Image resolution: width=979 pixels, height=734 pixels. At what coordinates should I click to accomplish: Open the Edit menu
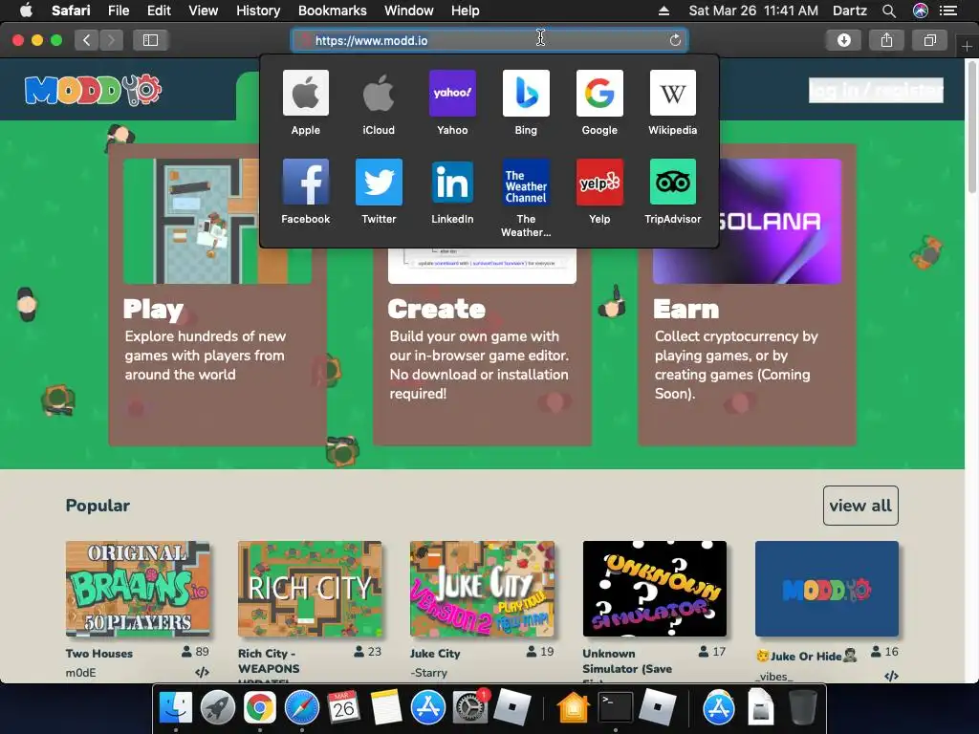click(159, 11)
